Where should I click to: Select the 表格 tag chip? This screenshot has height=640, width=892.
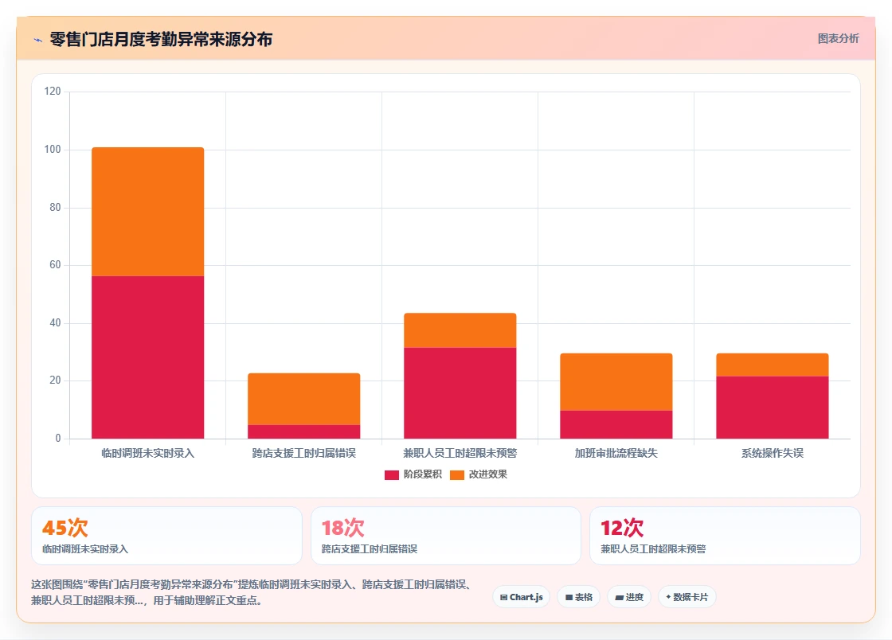click(578, 597)
